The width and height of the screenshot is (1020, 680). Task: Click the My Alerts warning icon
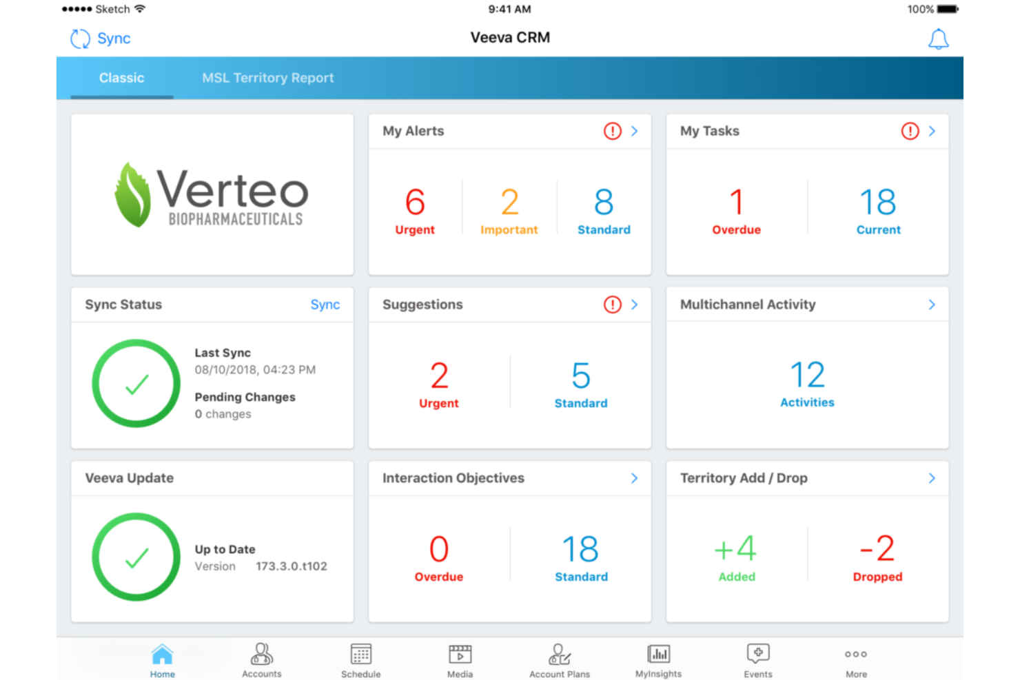[612, 131]
